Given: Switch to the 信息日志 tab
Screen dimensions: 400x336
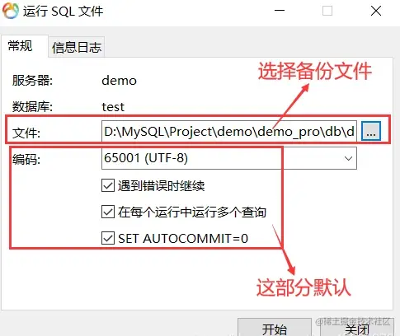Looking at the screenshot, I should click(77, 47).
